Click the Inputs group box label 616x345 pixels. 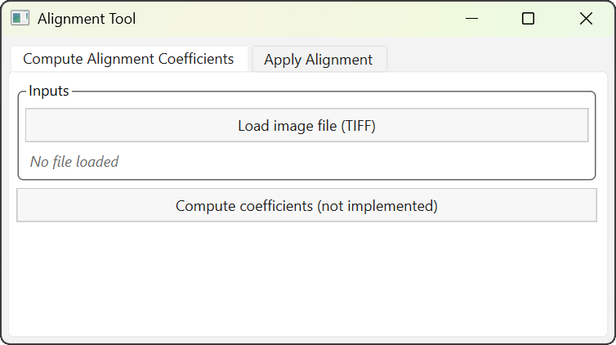pyautogui.click(x=49, y=91)
